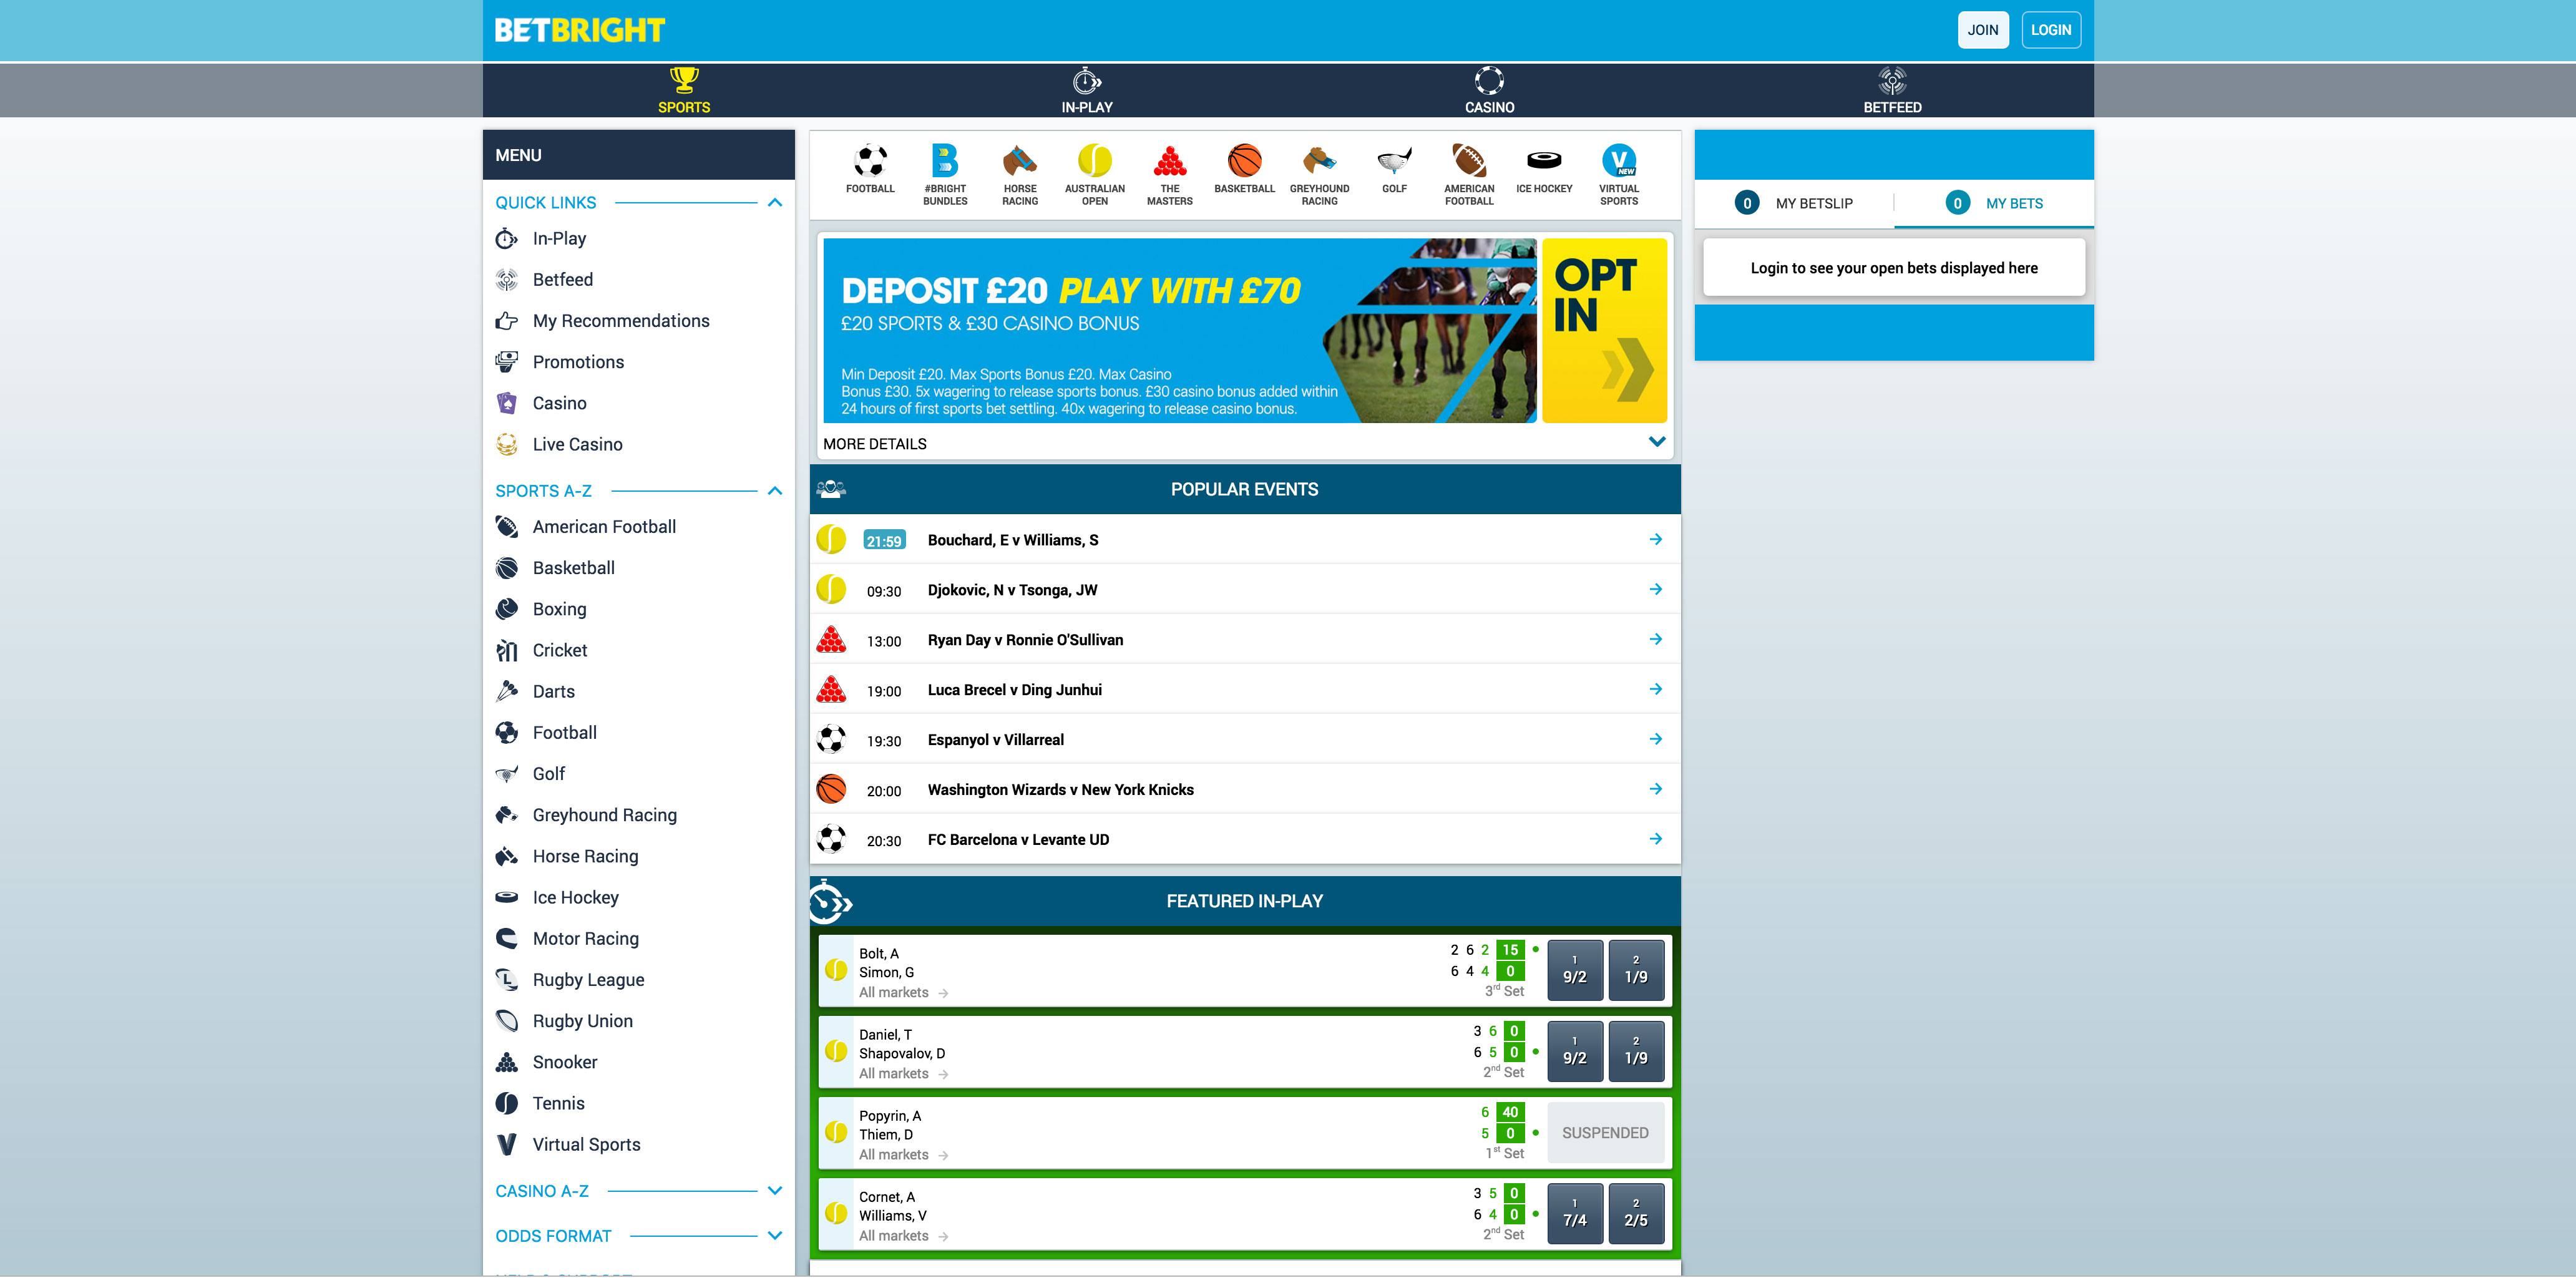Open Promotions in quick links
Viewport: 2576px width, 1278px height.
pos(559,362)
